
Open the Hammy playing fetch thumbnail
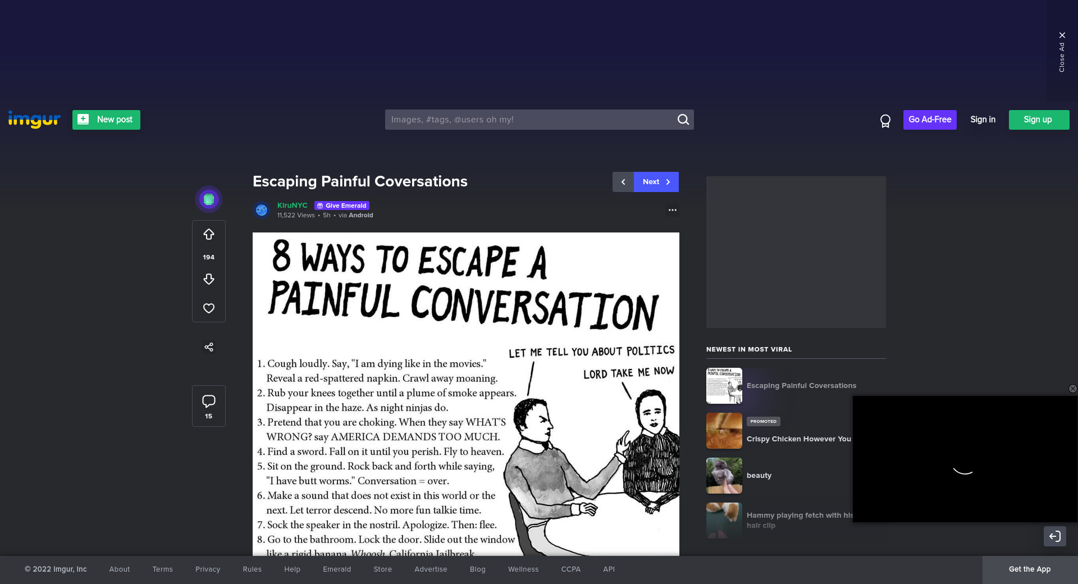point(724,521)
